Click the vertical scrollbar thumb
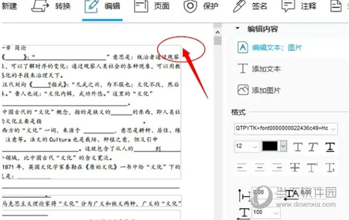 218,41
